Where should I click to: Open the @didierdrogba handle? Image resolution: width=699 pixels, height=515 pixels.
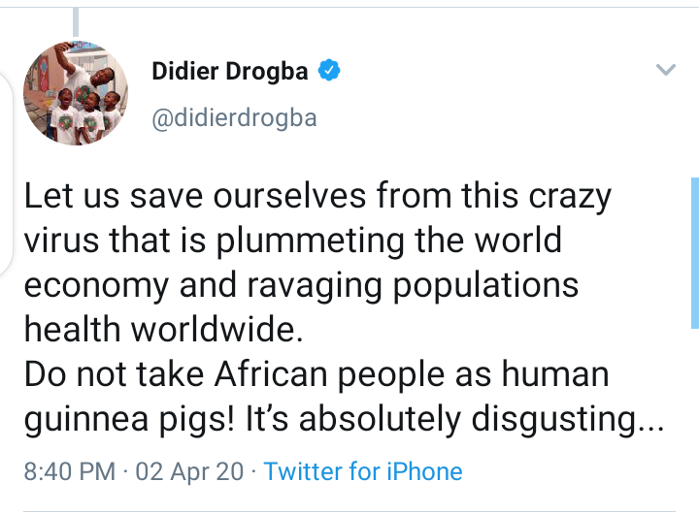(x=234, y=119)
